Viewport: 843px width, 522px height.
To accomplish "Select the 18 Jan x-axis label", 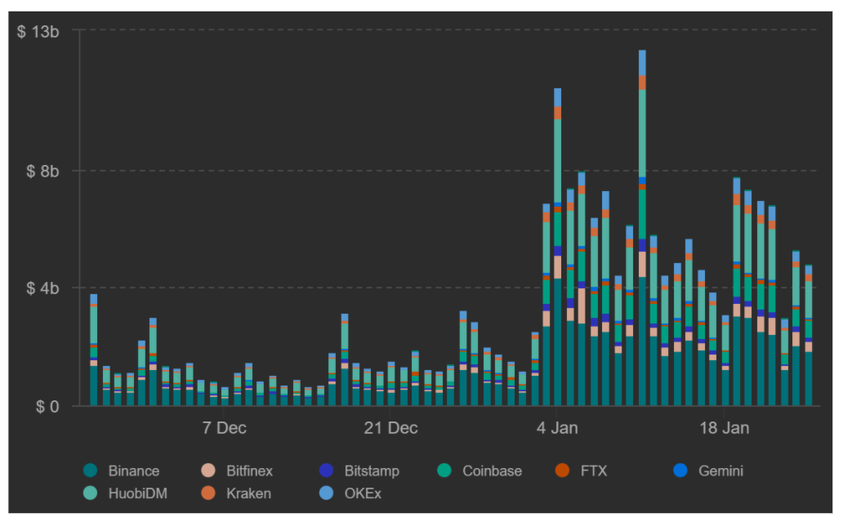I will (x=725, y=428).
